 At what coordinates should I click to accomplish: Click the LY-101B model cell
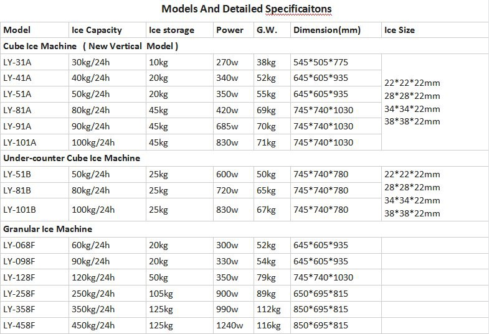click(19, 210)
